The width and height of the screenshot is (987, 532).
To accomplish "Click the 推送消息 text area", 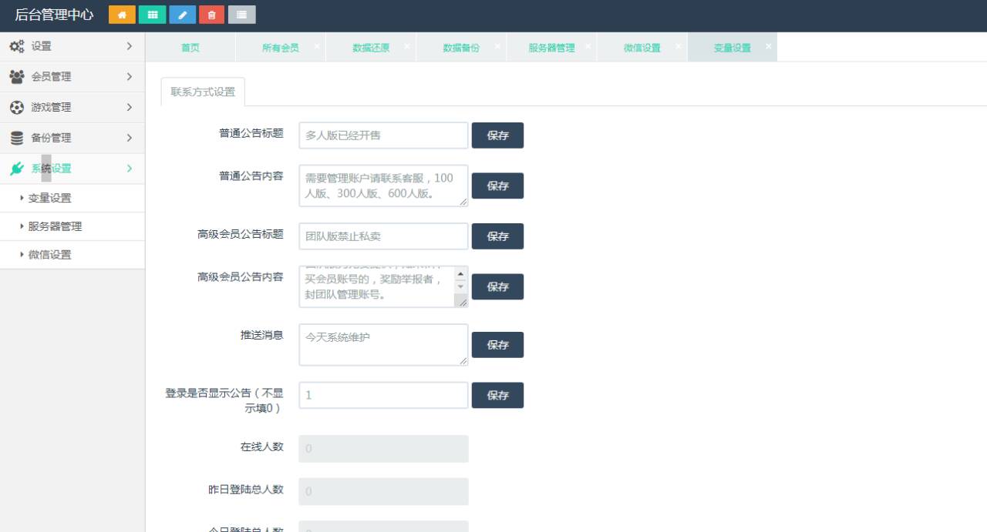I will click(x=383, y=344).
